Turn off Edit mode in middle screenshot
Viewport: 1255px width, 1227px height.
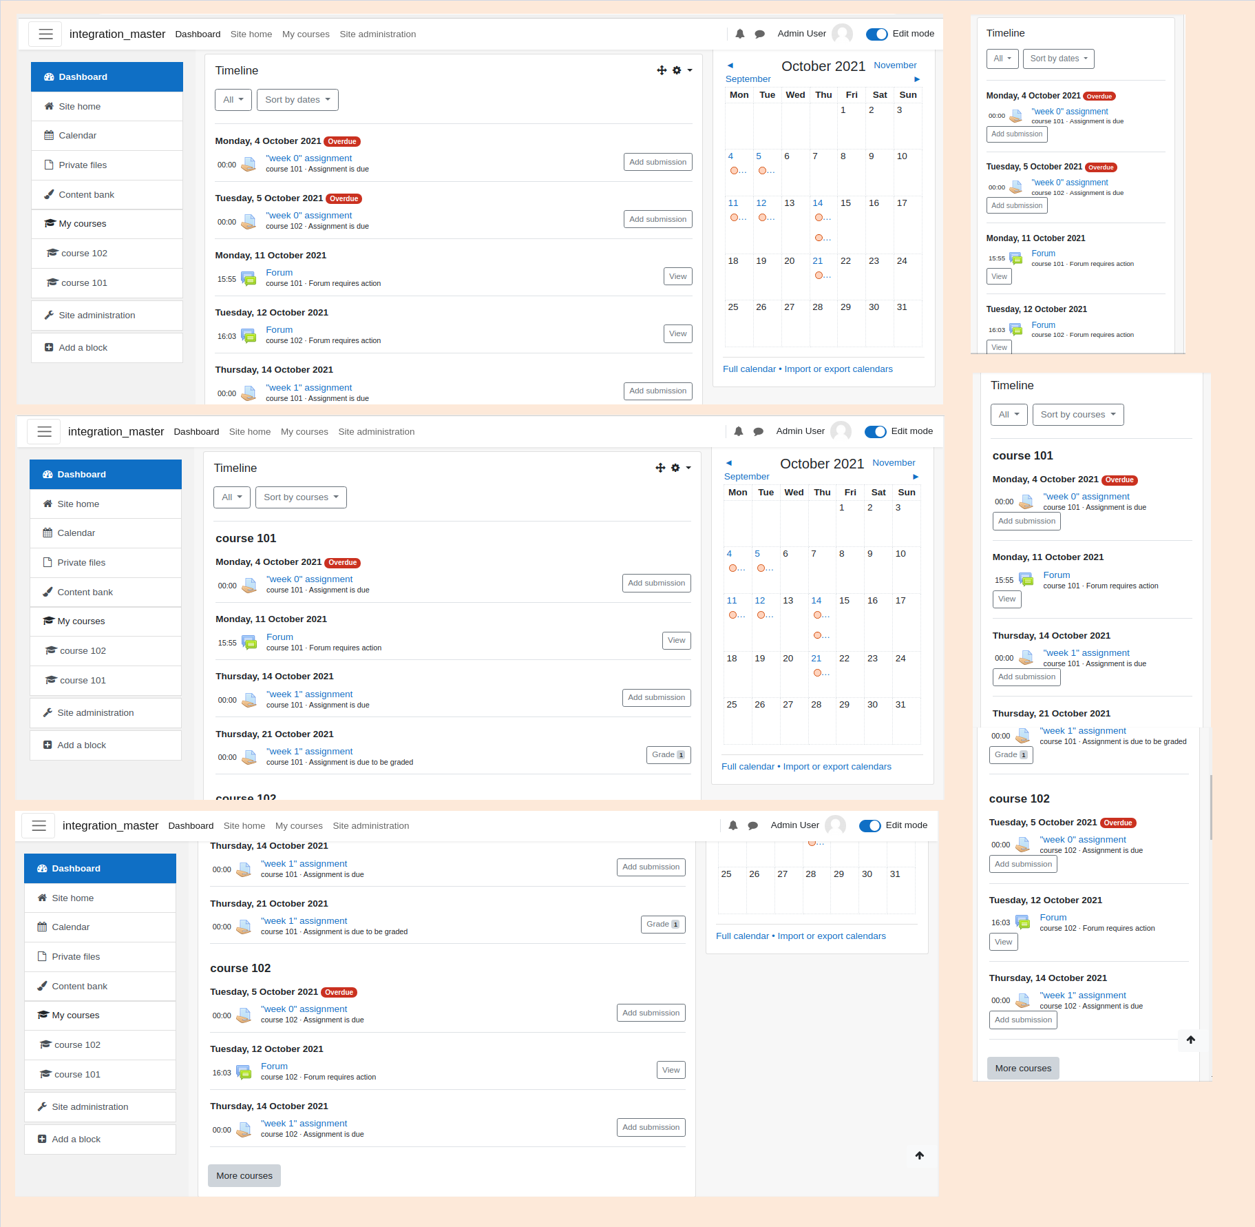(x=875, y=431)
